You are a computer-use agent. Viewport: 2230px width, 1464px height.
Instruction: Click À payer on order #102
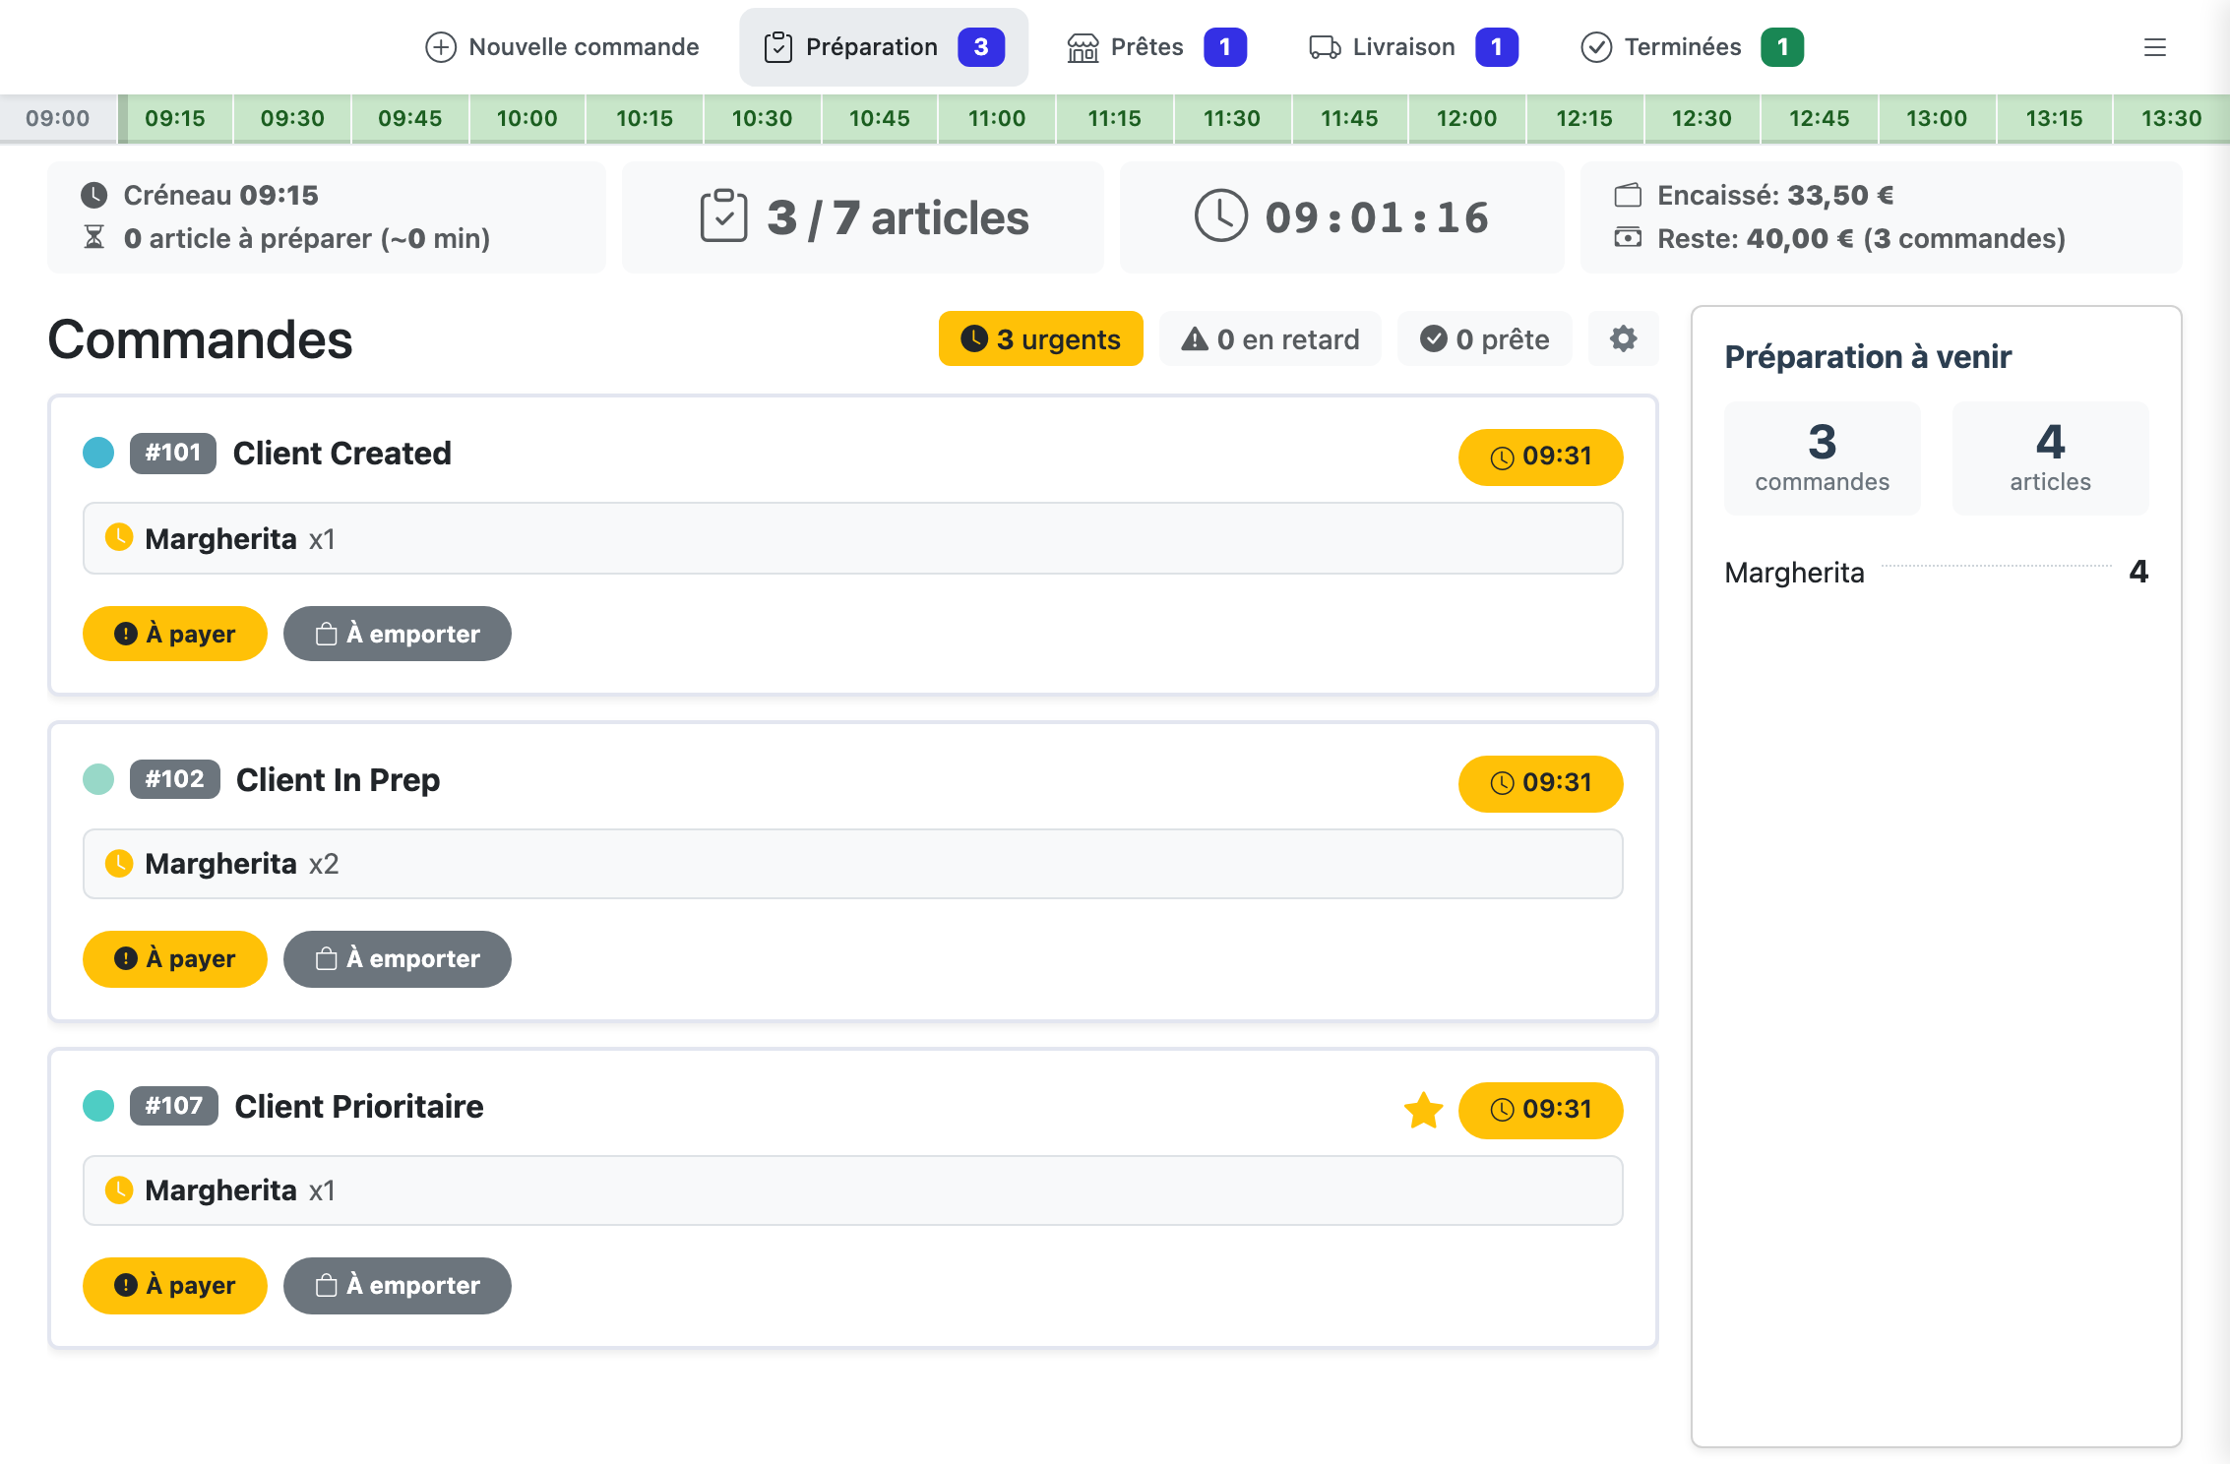pos(175,958)
